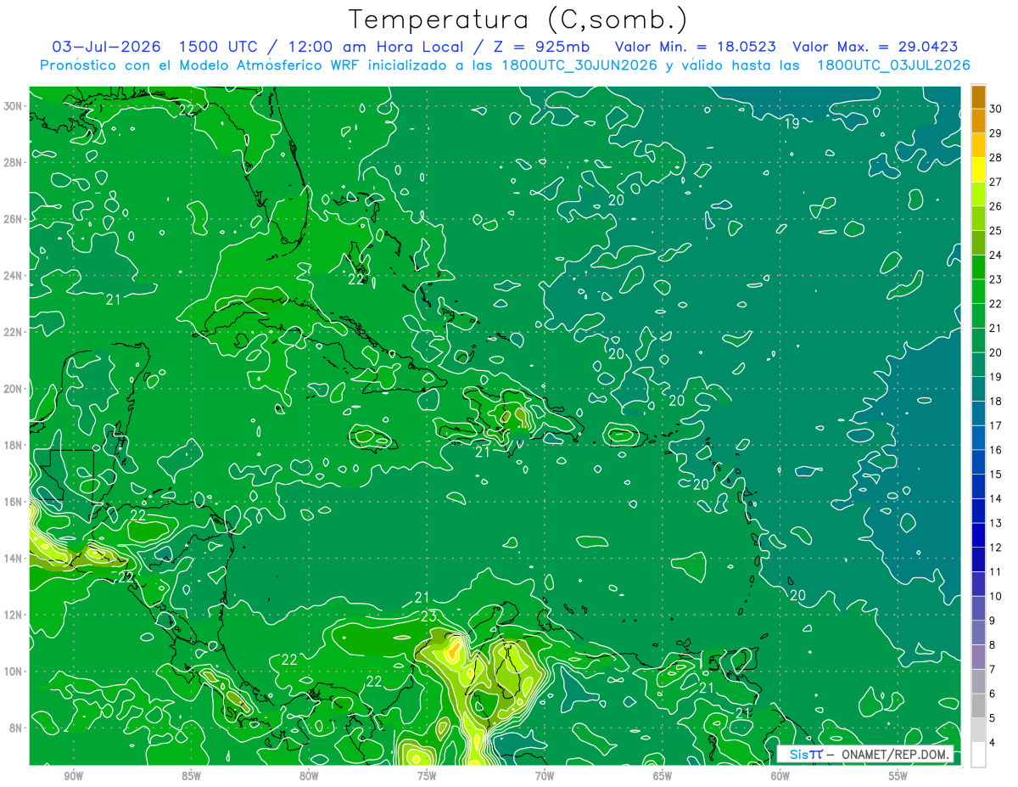Click the '12N' latitude axis label
The image size is (1018, 787).
pyautogui.click(x=14, y=615)
